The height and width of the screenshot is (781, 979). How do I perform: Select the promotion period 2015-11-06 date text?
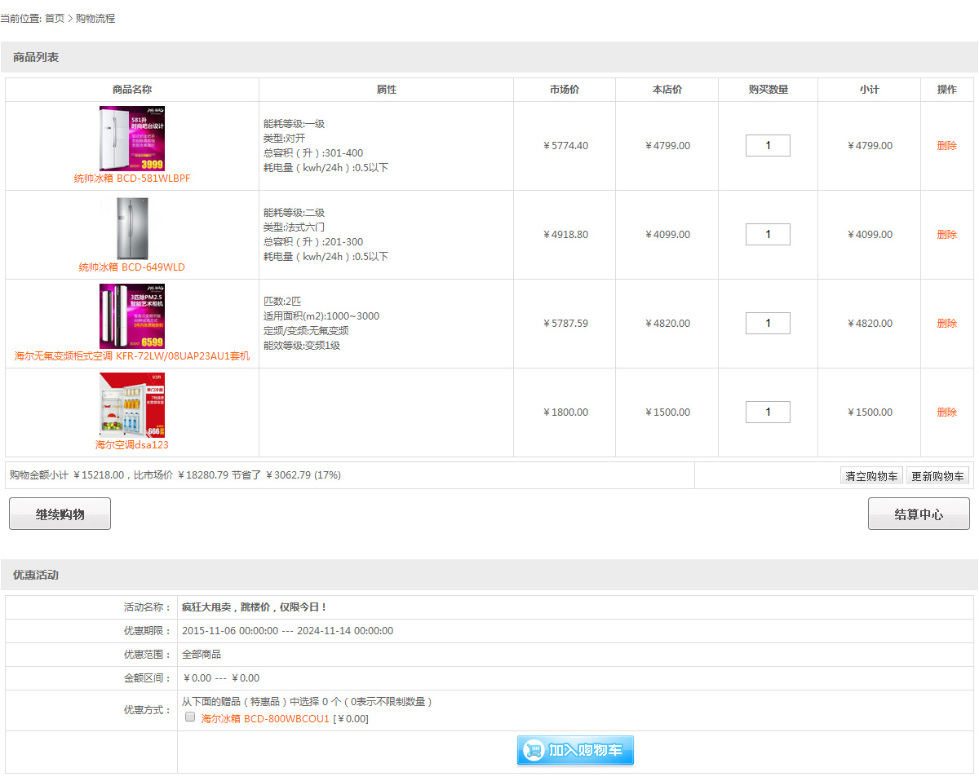coord(287,631)
